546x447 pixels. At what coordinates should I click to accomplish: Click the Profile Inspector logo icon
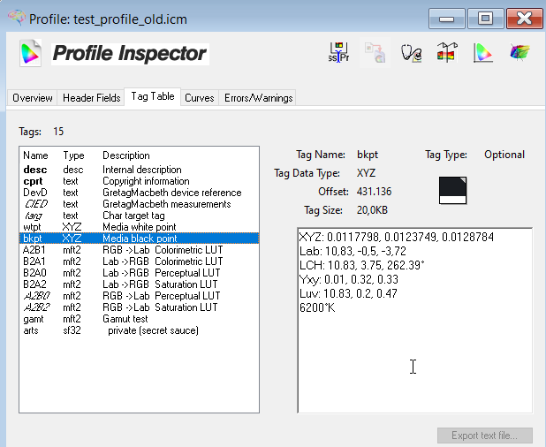(30, 54)
